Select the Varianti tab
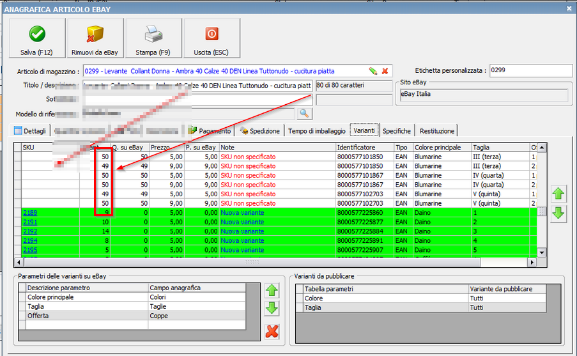Screen dimensions: 577x356 tap(364, 130)
